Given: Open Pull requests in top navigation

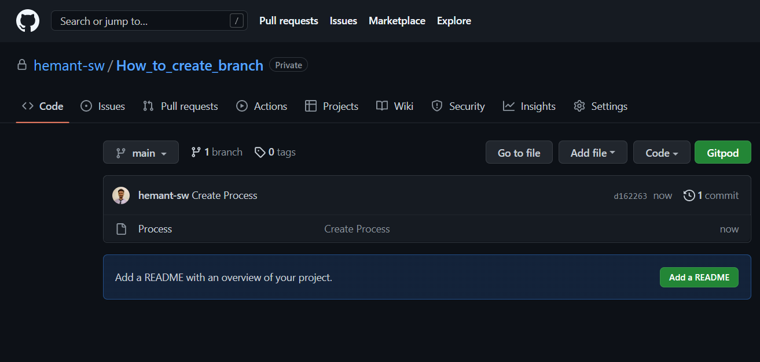Looking at the screenshot, I should tap(289, 21).
